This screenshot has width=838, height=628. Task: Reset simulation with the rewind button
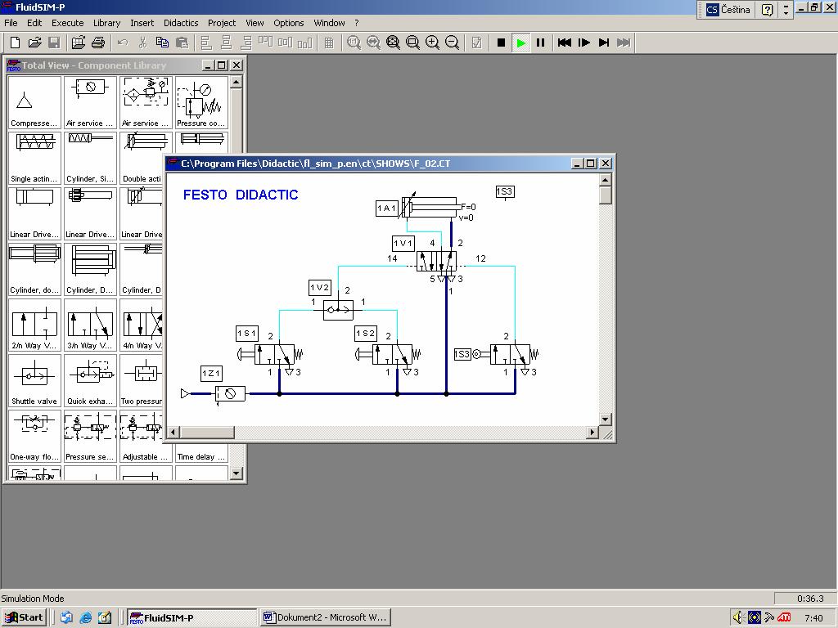tap(565, 43)
